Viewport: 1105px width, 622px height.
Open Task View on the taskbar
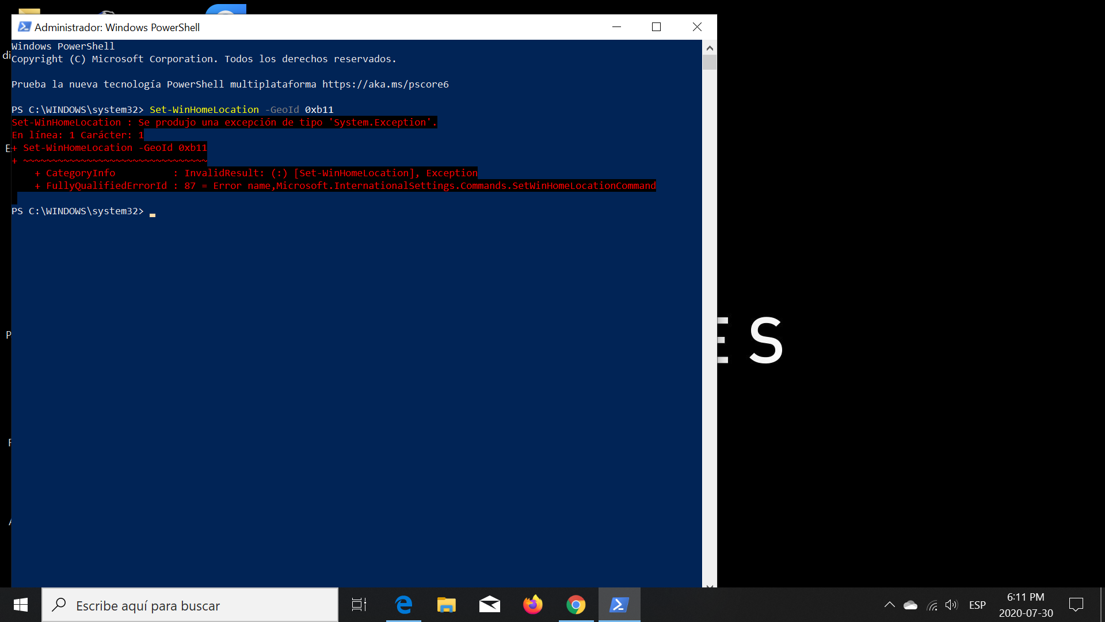359,605
